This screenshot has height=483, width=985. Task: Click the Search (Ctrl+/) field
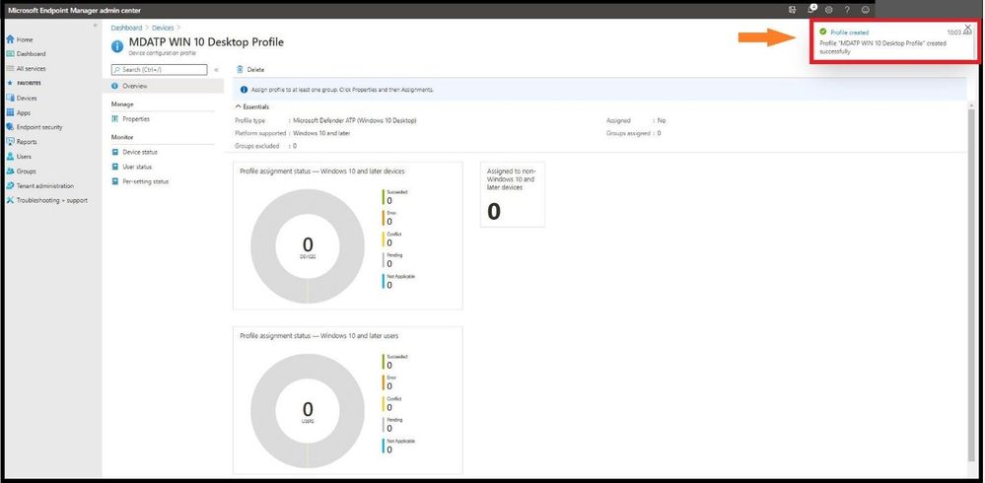(x=159, y=70)
